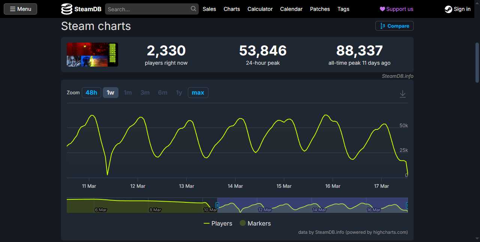The width and height of the screenshot is (480, 242).
Task: Click the 50k axis label
Action: pyautogui.click(x=403, y=126)
